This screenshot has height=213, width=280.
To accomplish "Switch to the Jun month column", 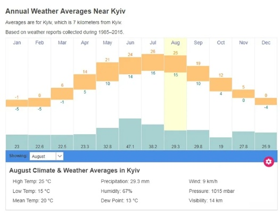I will (x=130, y=43).
